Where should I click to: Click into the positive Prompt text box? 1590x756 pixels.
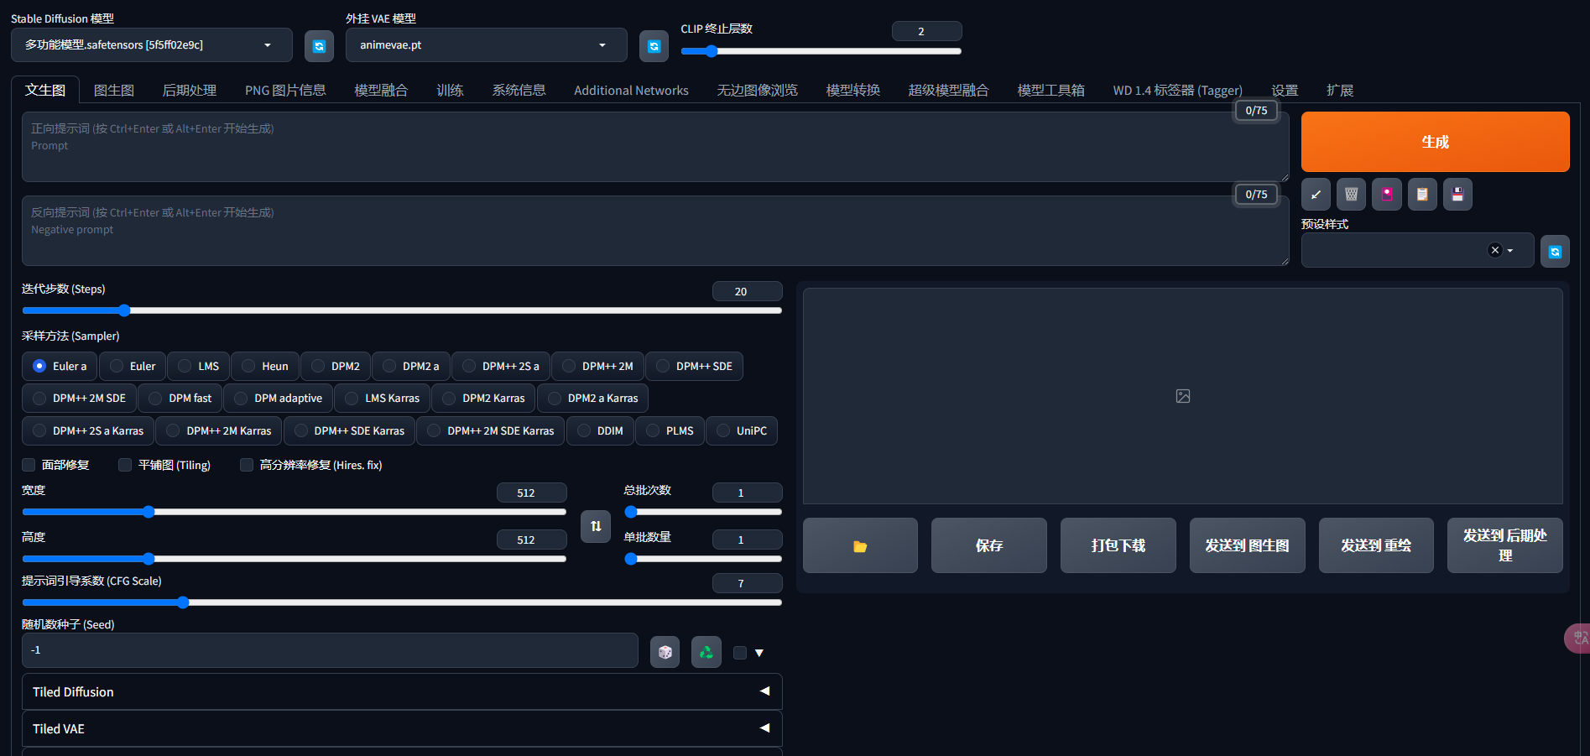point(654,147)
